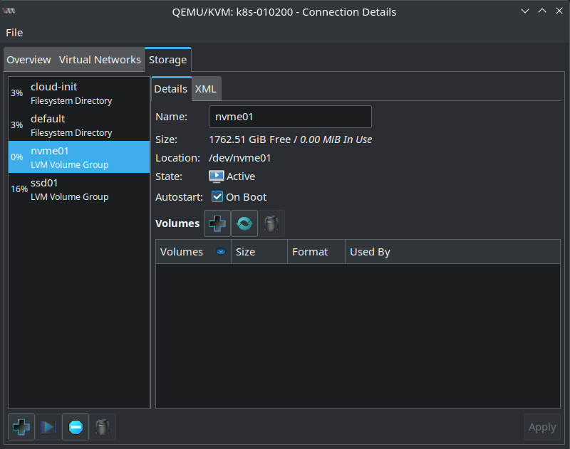Sort by the Volumes column header
The image size is (570, 449).
(x=193, y=252)
